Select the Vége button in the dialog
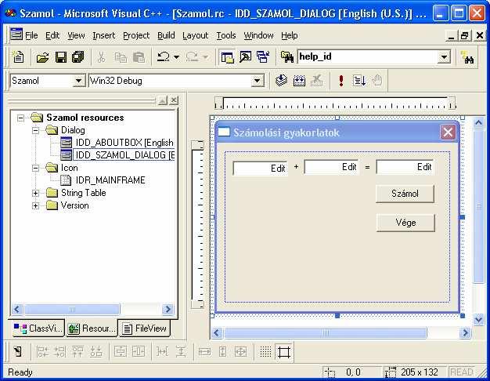 (x=405, y=223)
